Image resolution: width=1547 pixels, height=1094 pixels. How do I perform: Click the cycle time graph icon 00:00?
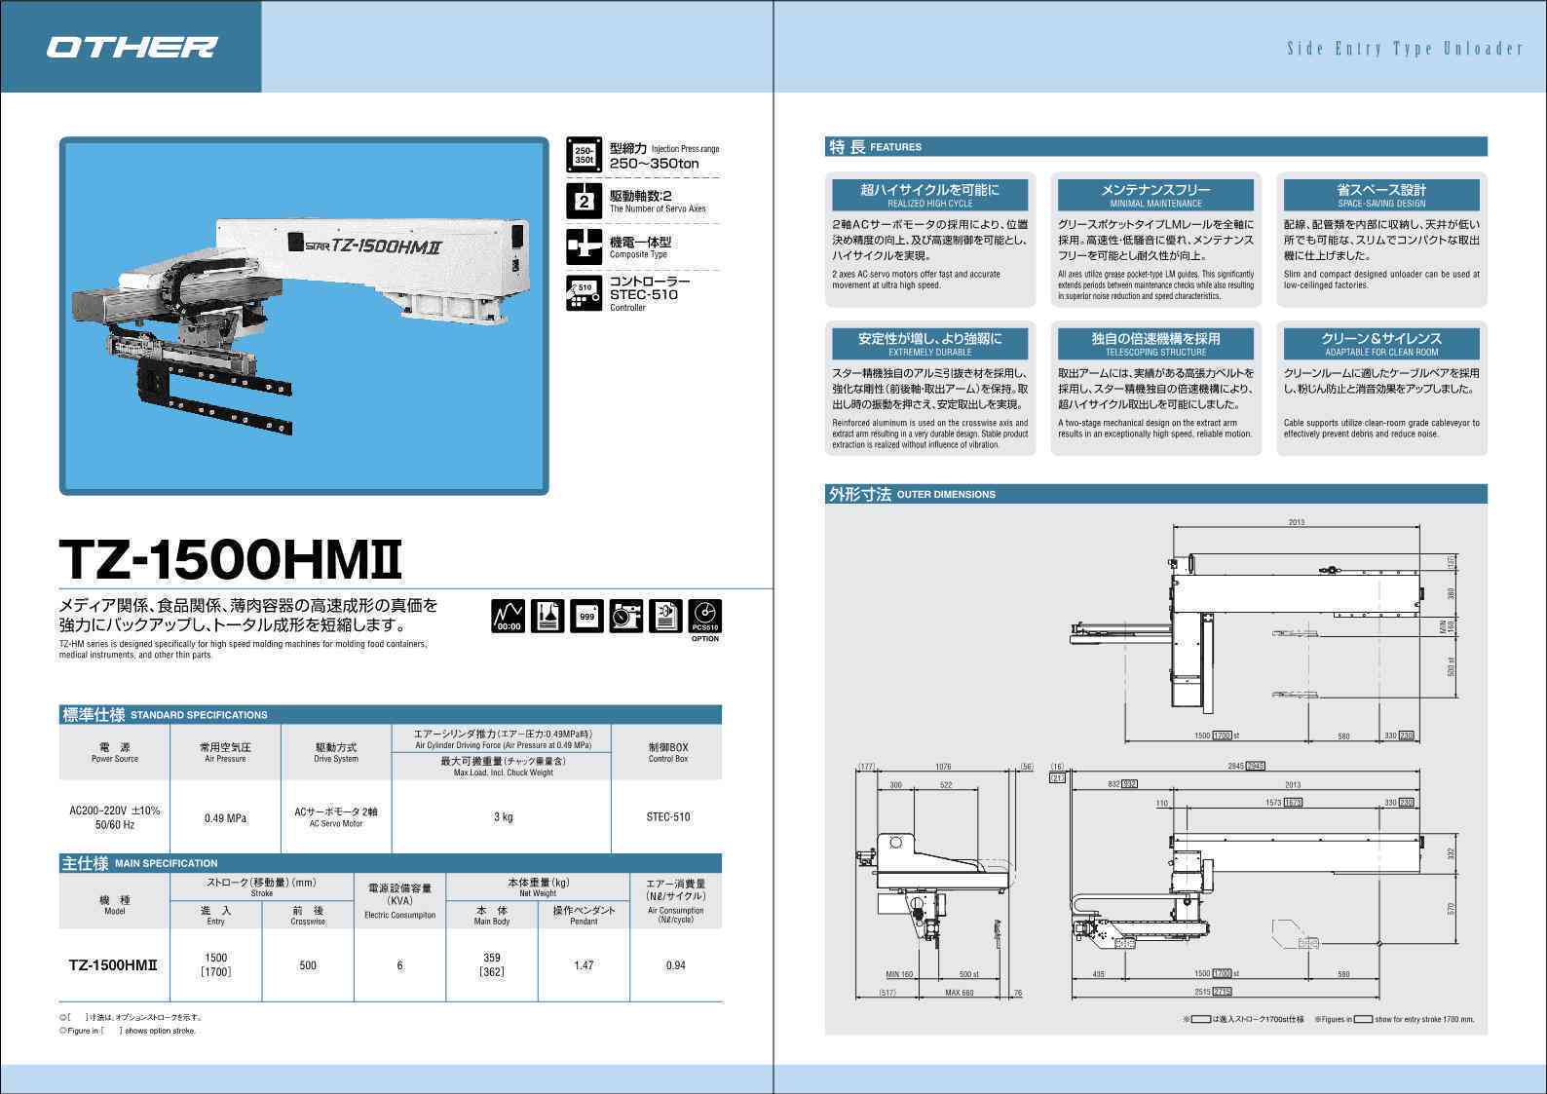508,616
